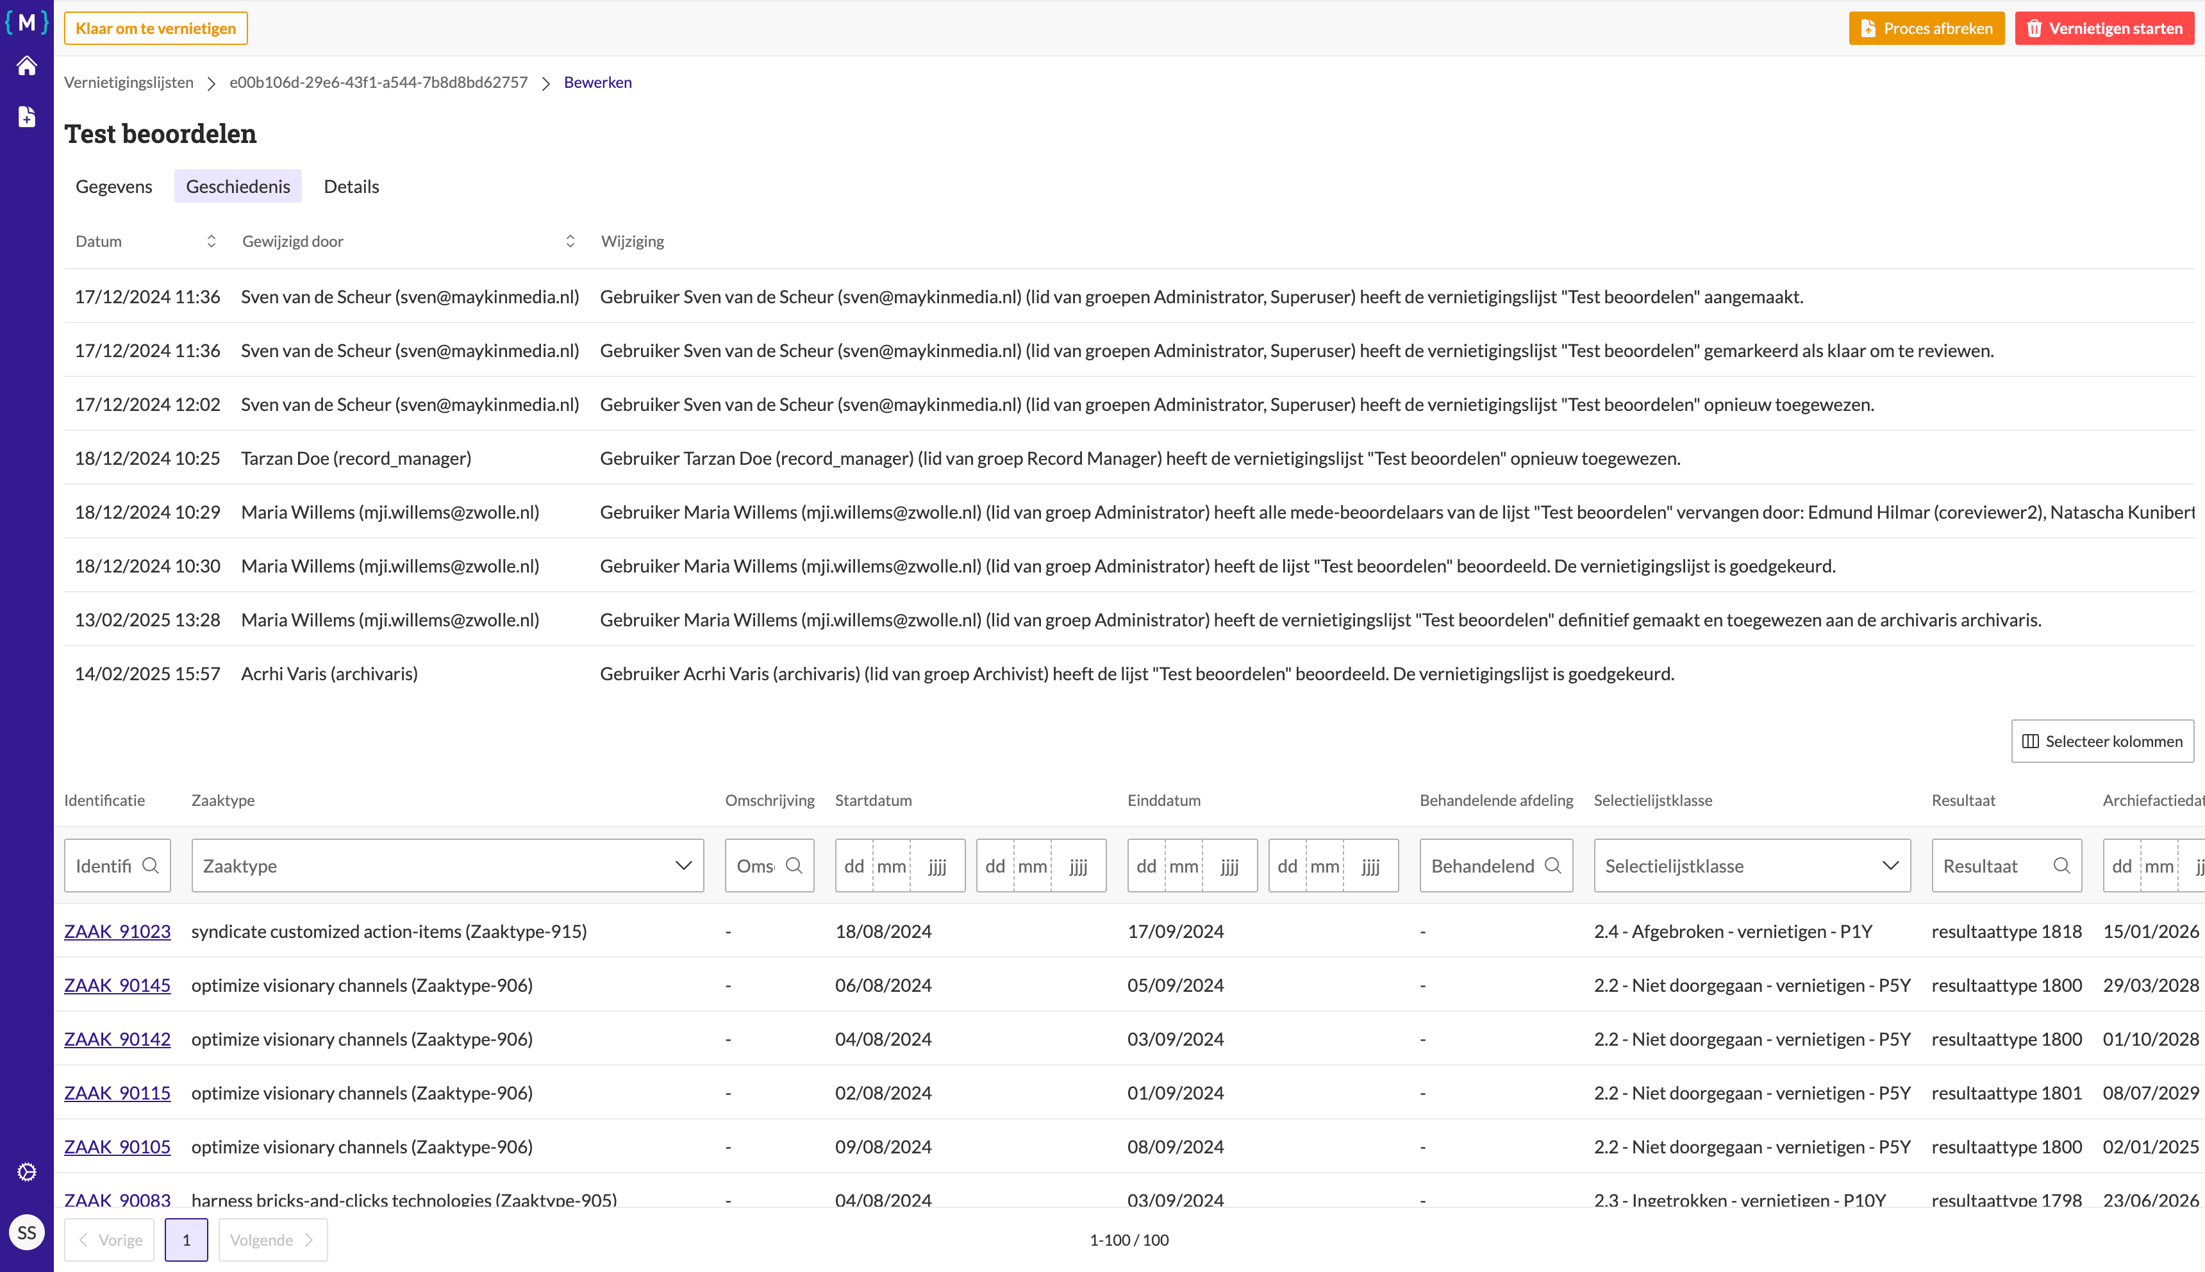Click Vernietigen starten button
This screenshot has height=1272, width=2205.
(x=2104, y=28)
